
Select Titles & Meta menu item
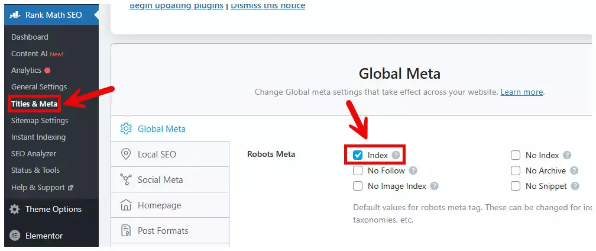[34, 104]
